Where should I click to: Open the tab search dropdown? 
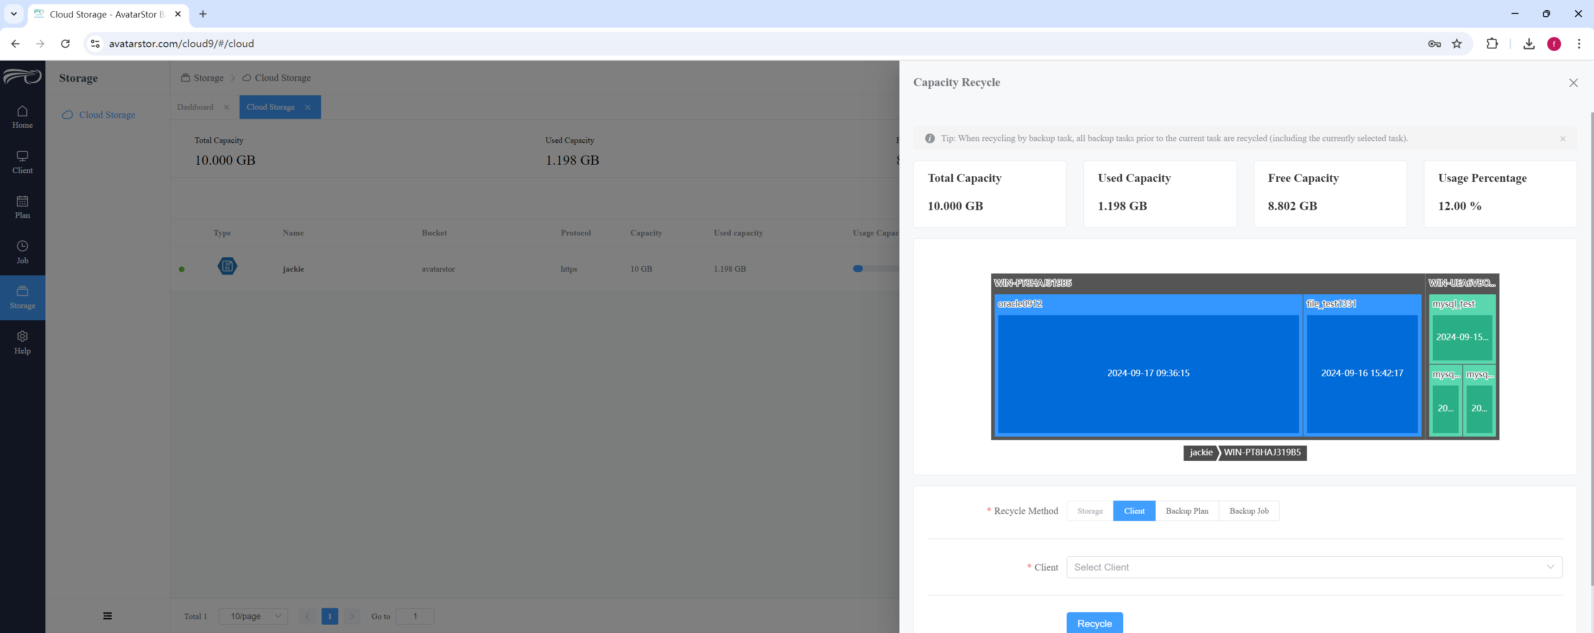click(13, 14)
